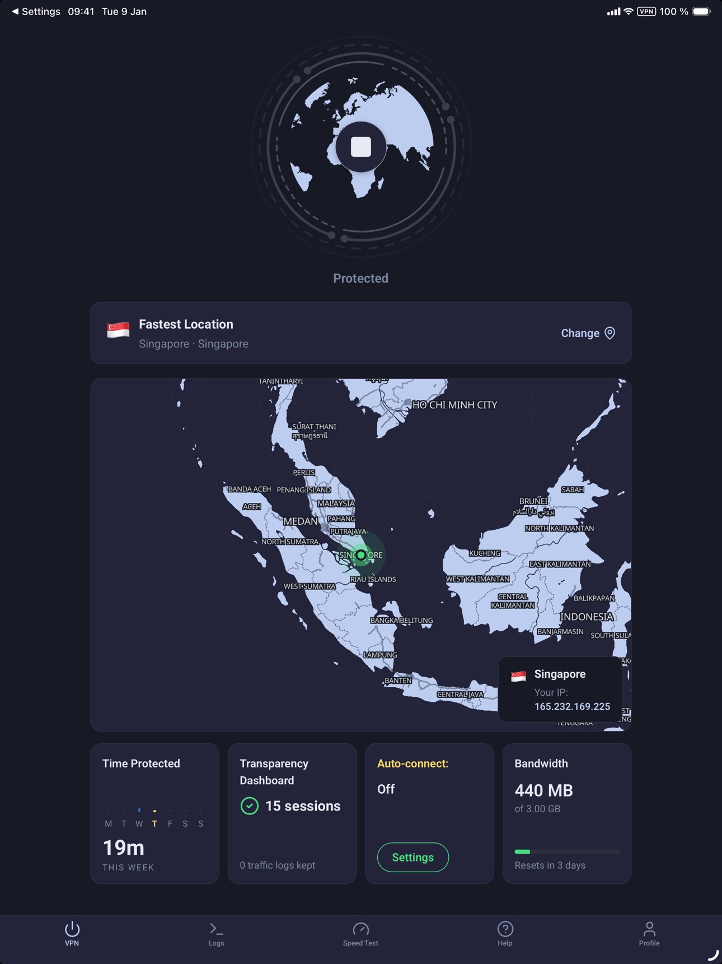The width and height of the screenshot is (722, 964).
Task: Return to Settings via back arrow
Action: coord(35,11)
